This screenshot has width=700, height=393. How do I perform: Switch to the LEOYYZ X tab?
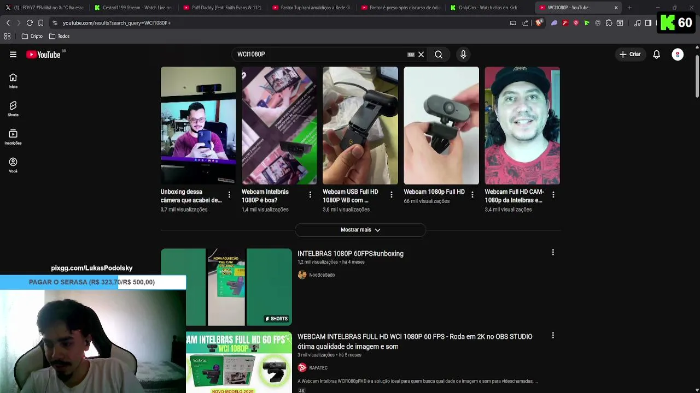tap(45, 8)
